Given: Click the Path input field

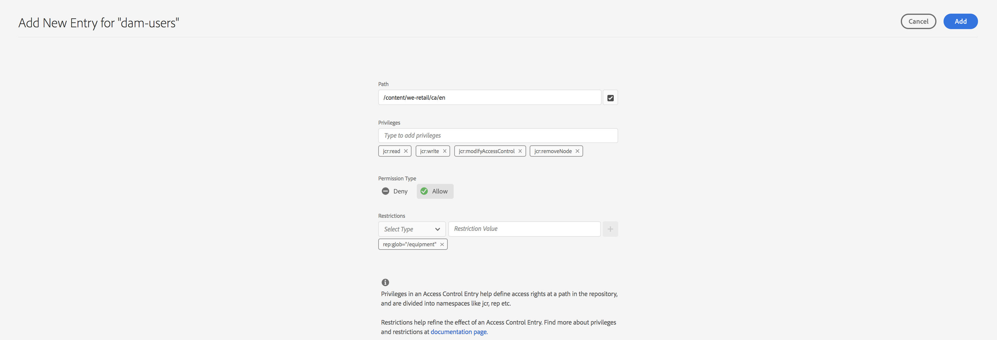Looking at the screenshot, I should [489, 98].
